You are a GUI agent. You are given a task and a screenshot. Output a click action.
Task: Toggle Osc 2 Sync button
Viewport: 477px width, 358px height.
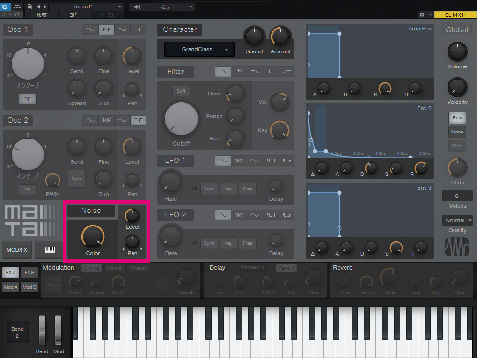[x=77, y=179]
